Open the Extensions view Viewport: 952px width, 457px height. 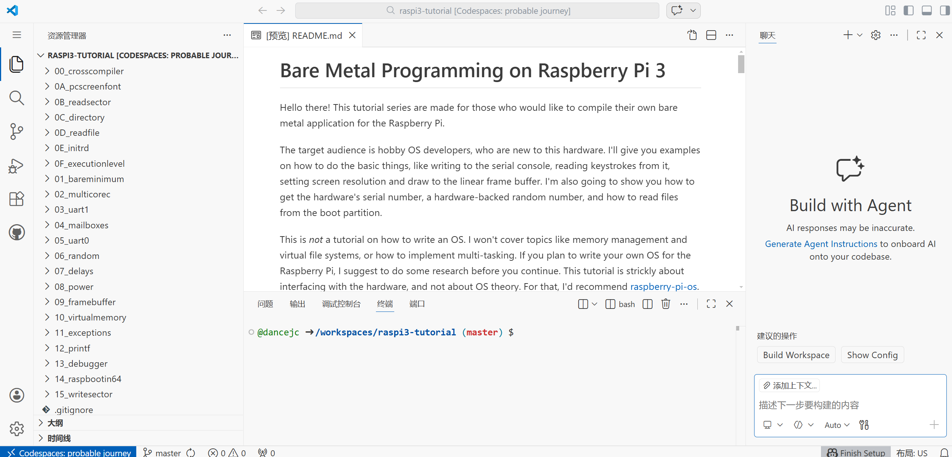pos(16,199)
